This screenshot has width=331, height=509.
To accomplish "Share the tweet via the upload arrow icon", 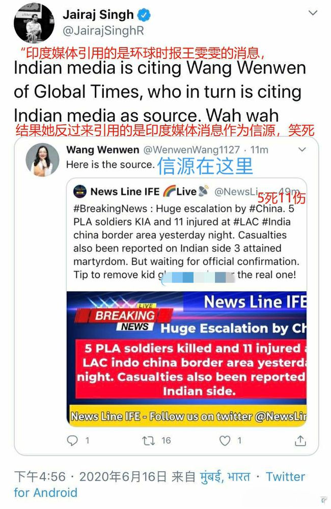I will pyautogui.click(x=300, y=440).
